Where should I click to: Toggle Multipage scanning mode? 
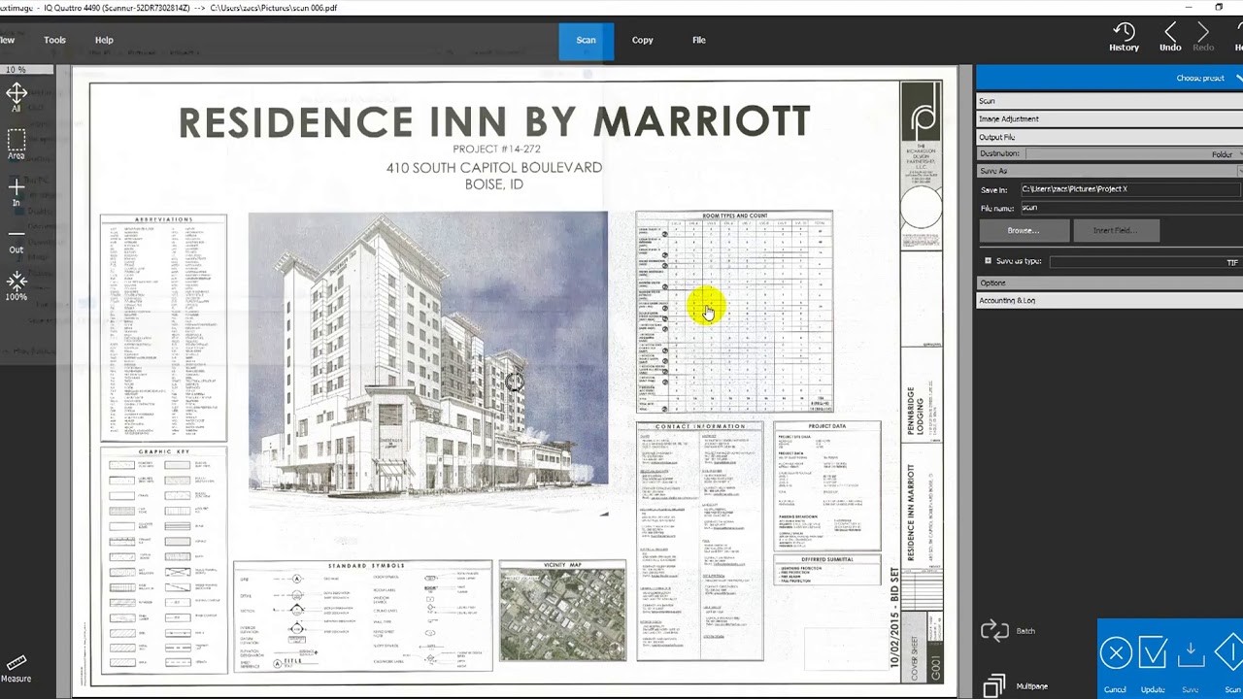point(1015,686)
